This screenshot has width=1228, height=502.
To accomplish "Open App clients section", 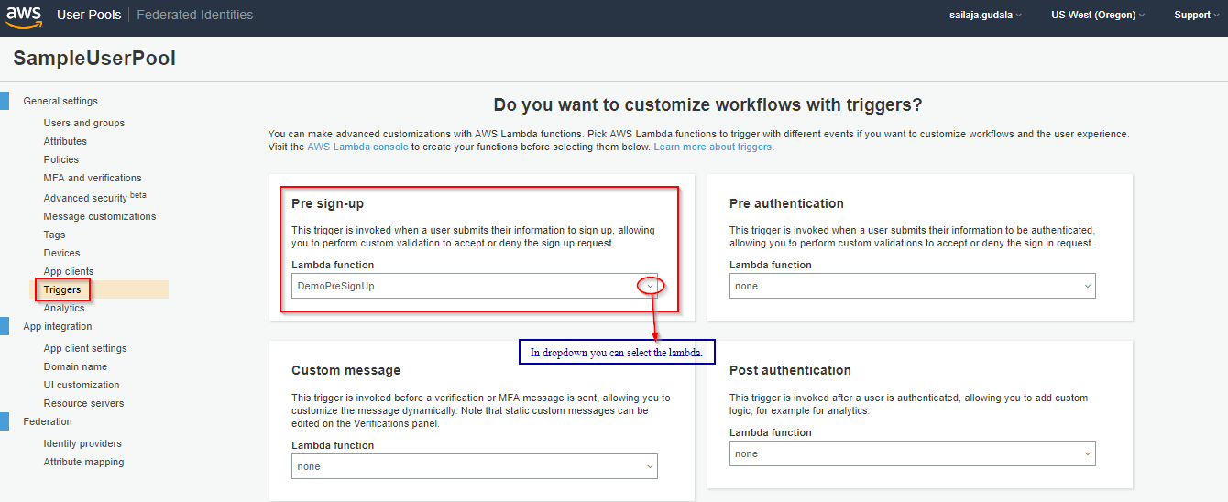I will tap(69, 271).
